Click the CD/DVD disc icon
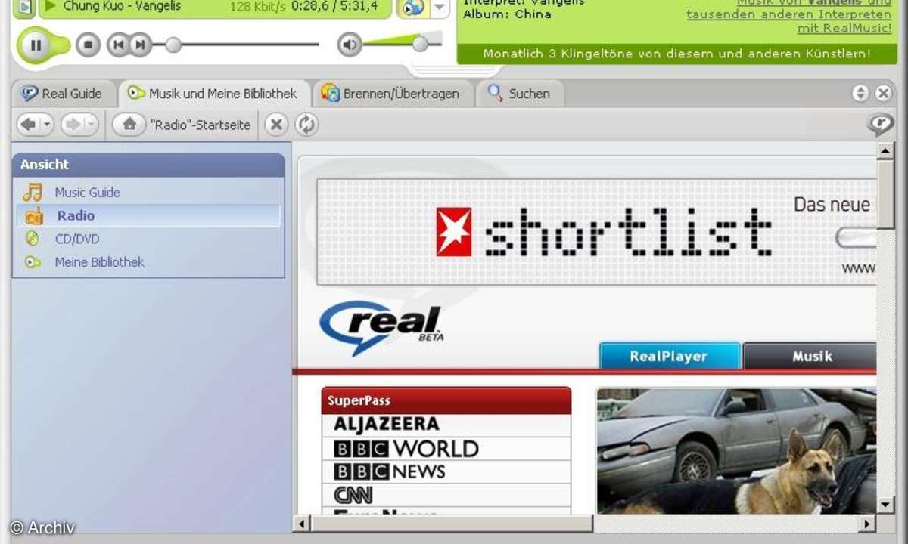 pyautogui.click(x=33, y=239)
